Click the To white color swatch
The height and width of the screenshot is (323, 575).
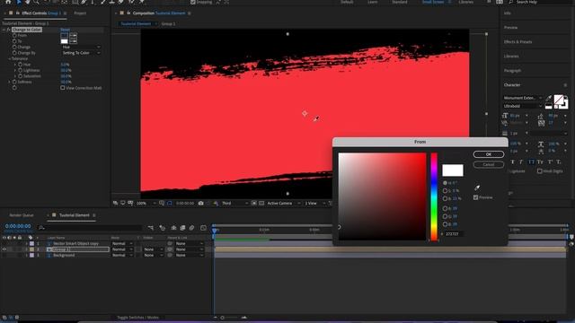(x=64, y=41)
